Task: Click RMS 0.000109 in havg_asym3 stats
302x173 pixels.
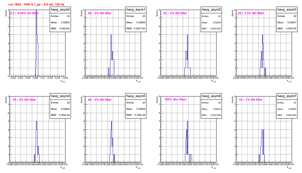Action: (x=287, y=29)
